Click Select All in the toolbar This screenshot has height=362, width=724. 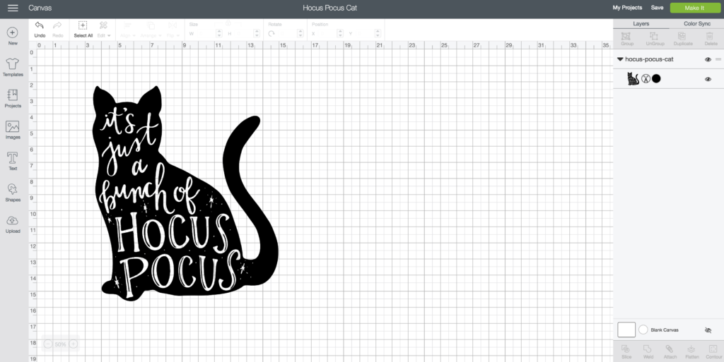click(x=83, y=30)
